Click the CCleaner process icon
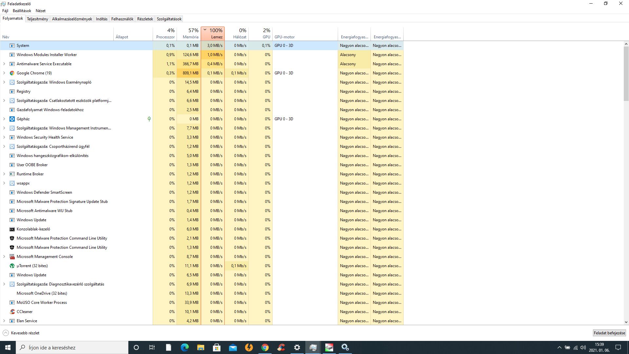The image size is (629, 354). click(12, 312)
